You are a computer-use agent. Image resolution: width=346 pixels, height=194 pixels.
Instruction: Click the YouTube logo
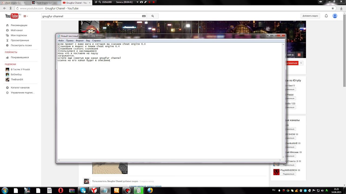[12, 16]
